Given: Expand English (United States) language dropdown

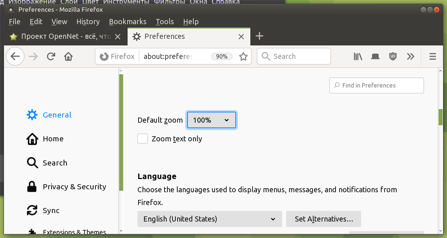Looking at the screenshot, I should pyautogui.click(x=209, y=219).
